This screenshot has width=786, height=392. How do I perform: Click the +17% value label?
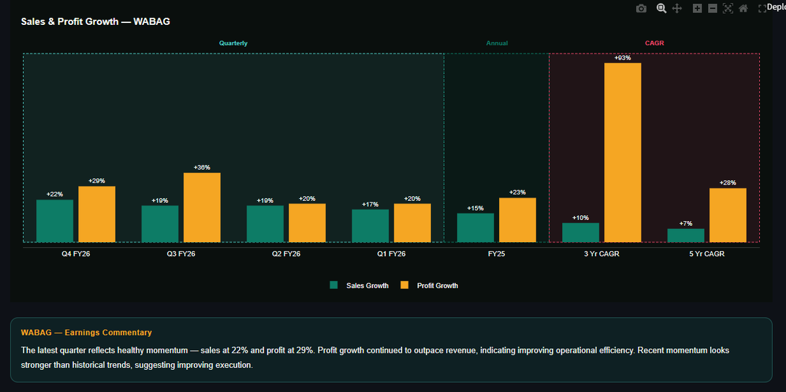[x=370, y=204]
